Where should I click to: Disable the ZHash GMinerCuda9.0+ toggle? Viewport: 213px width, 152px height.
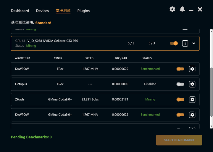[x=180, y=100]
